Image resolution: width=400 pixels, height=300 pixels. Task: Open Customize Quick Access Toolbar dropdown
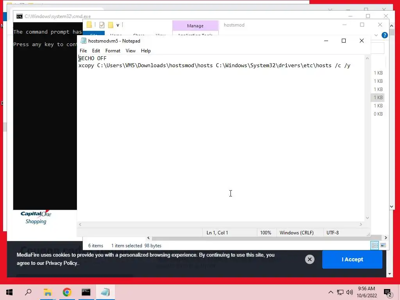coord(118,25)
